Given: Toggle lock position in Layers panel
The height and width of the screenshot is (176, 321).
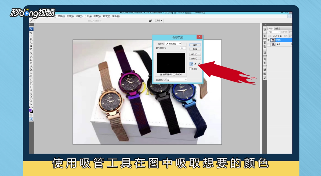Looking at the screenshot, I should [x=278, y=36].
